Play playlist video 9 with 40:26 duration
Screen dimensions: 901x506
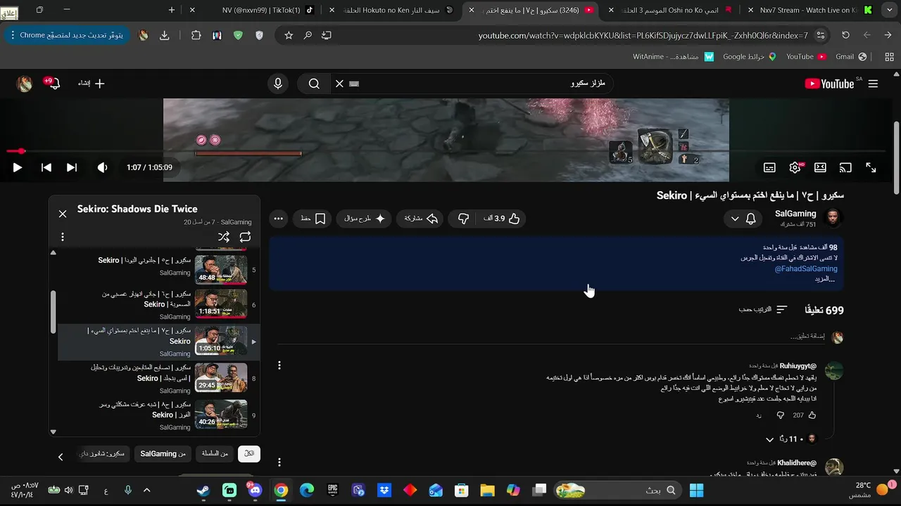point(158,415)
